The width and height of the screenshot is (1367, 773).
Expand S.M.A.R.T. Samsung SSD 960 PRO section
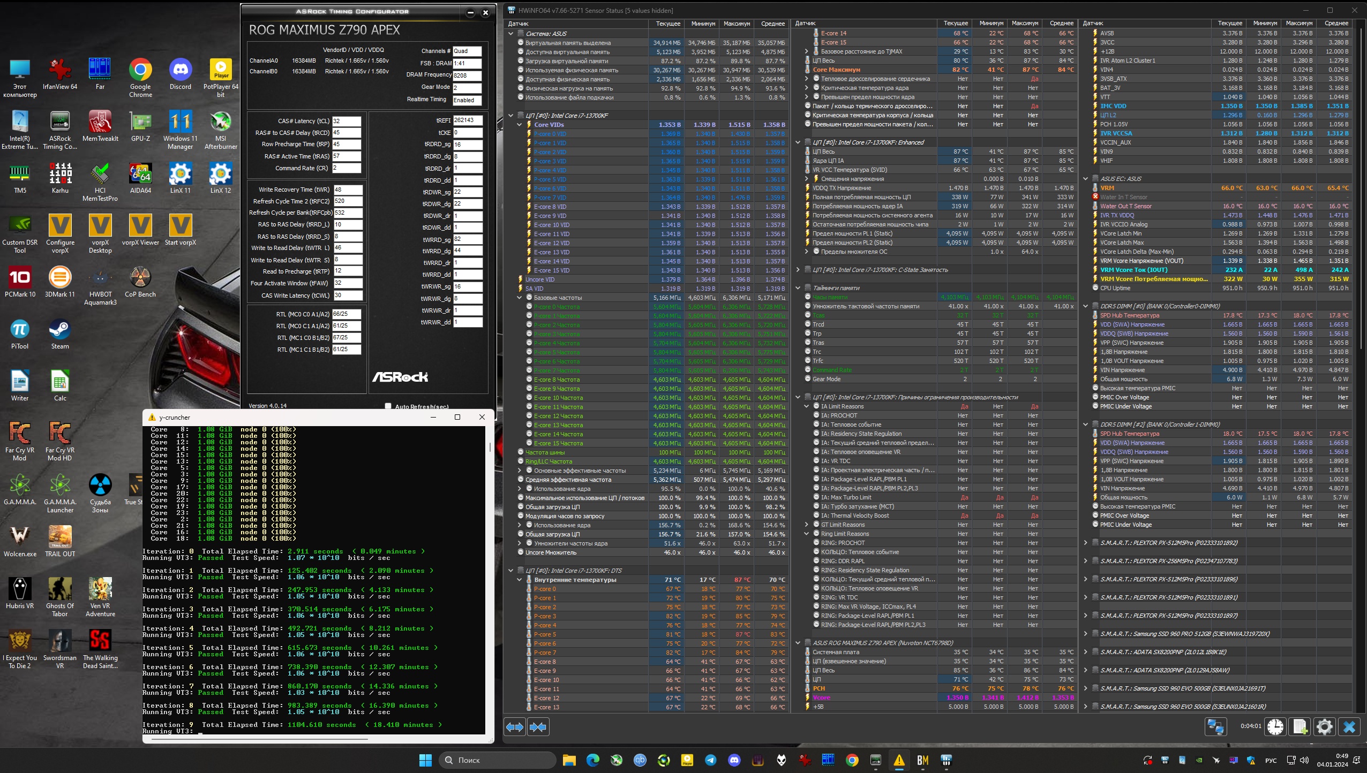1086,634
